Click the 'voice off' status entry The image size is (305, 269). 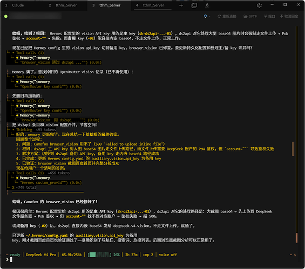[x=168, y=254]
